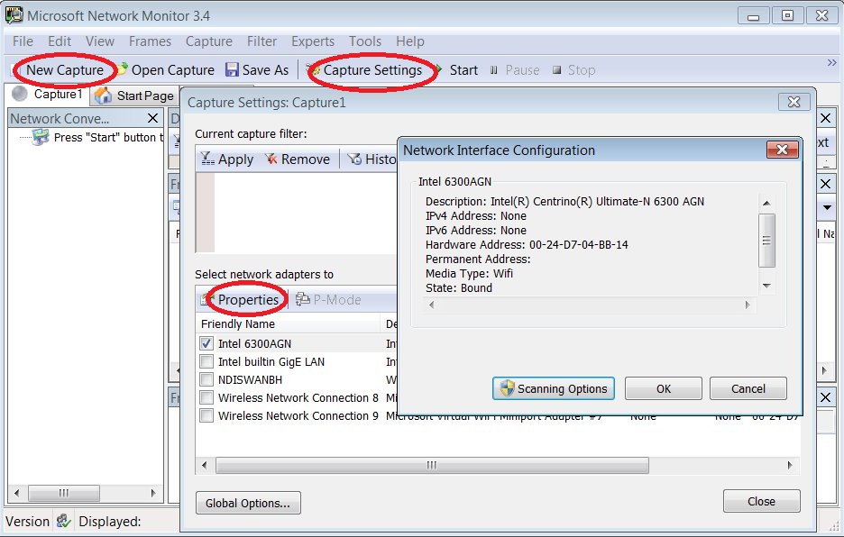
Task: Click the P-Mode adapter icon
Action: click(302, 299)
